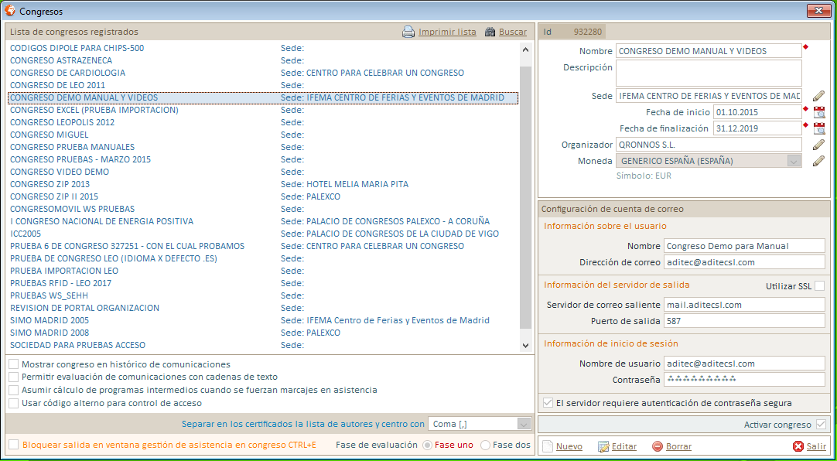Select CONGRESO DE LEO 2011 row

(263, 85)
